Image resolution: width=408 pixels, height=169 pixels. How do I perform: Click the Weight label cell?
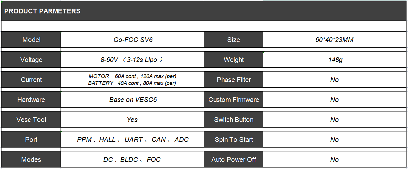pos(234,60)
